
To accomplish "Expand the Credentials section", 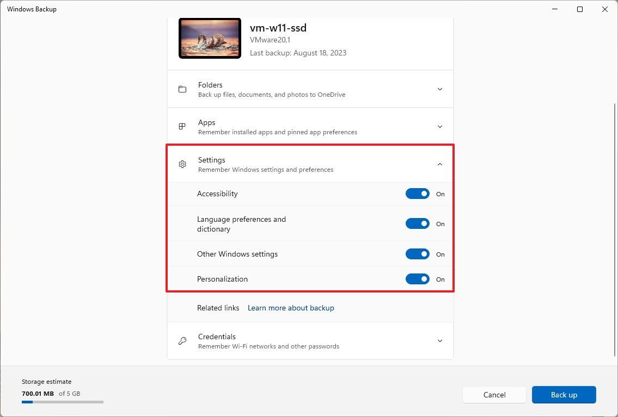I will [x=439, y=340].
